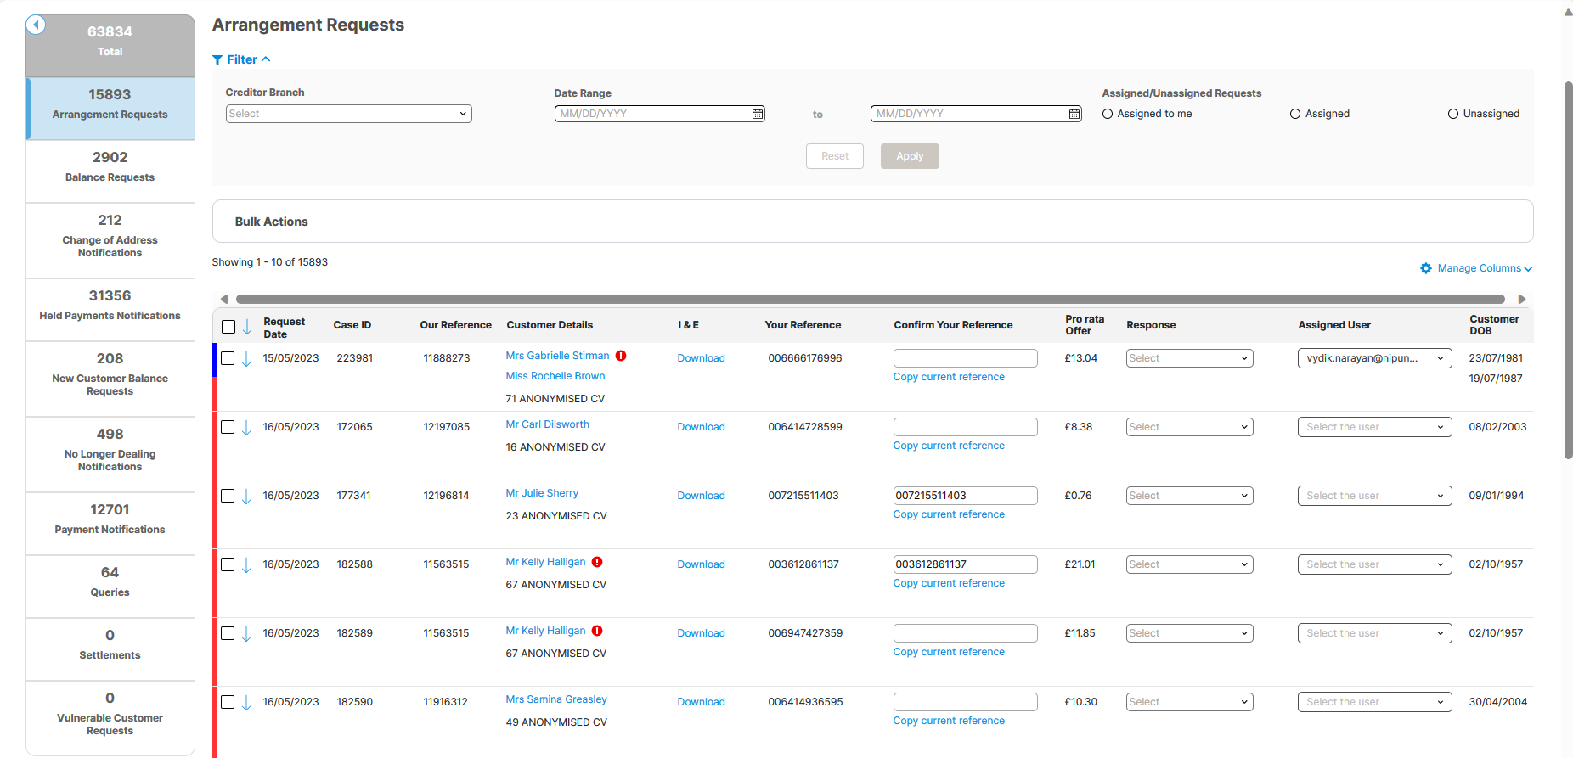
Task: Click red alert icon beside Mrs Gabrielle Stirman
Action: (621, 356)
